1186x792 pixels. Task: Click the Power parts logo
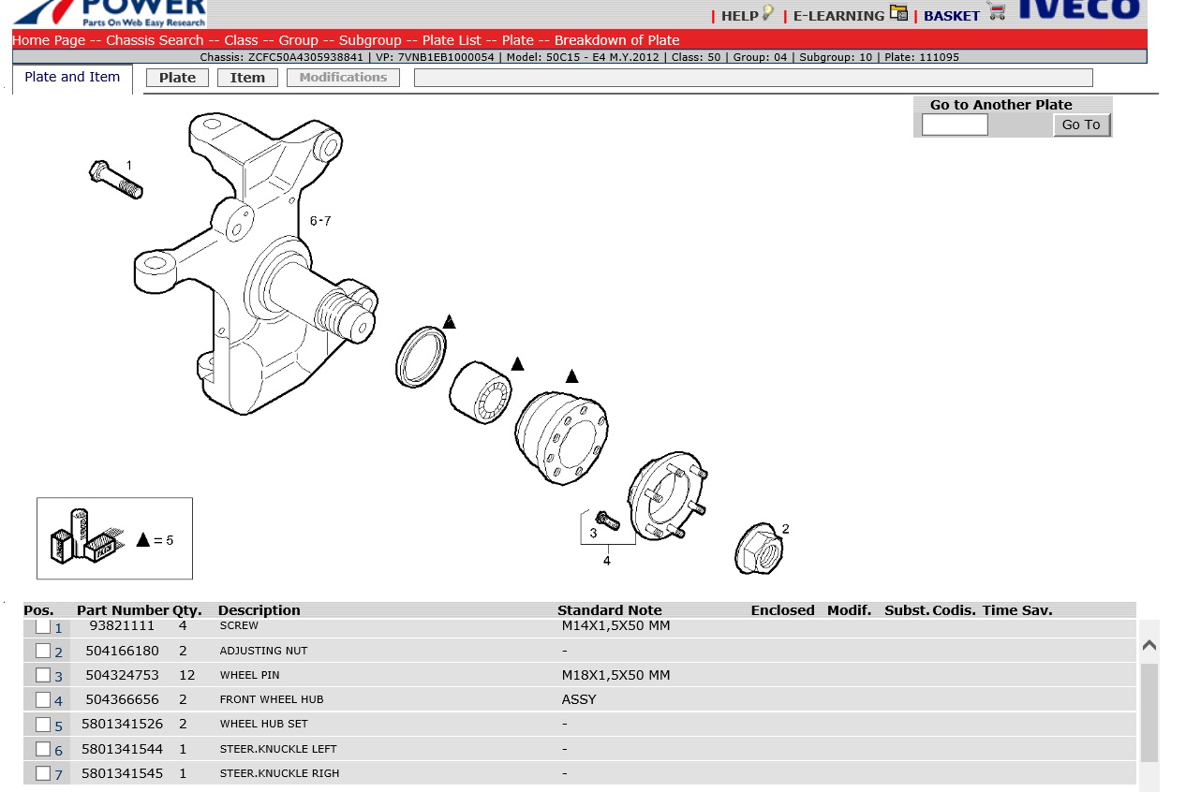(110, 13)
